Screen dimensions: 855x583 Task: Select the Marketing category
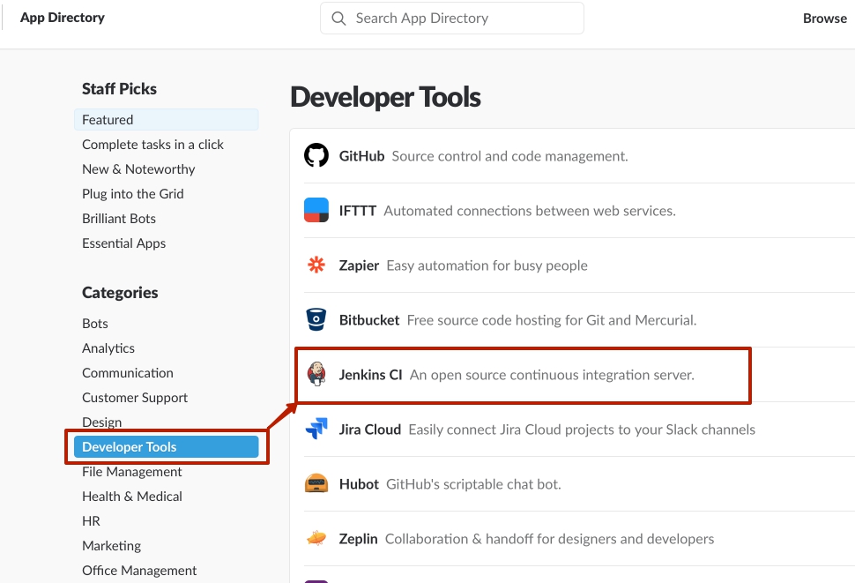[x=111, y=545]
